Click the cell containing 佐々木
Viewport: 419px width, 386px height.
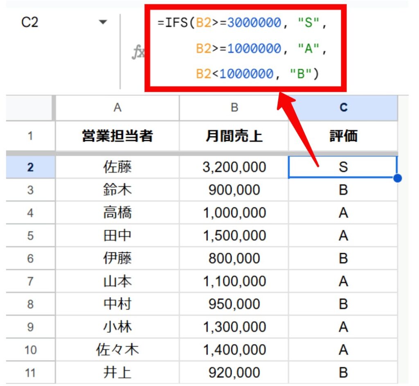click(117, 350)
